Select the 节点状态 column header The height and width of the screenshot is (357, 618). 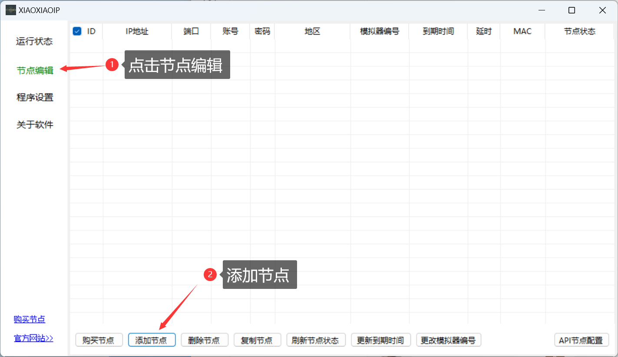(579, 31)
